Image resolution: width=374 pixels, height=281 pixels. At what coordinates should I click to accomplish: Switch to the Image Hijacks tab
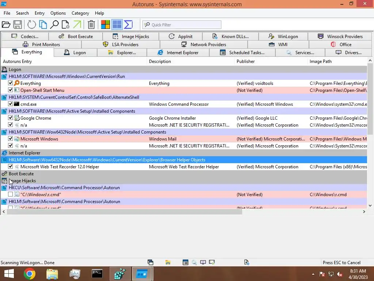tap(131, 36)
